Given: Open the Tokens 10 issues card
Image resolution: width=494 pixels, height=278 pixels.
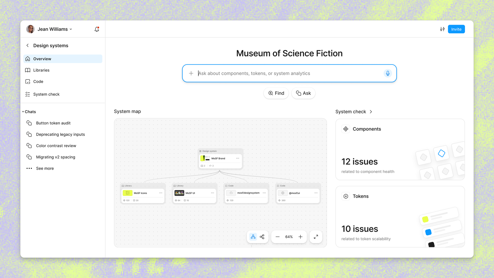Looking at the screenshot, I should pyautogui.click(x=400, y=217).
